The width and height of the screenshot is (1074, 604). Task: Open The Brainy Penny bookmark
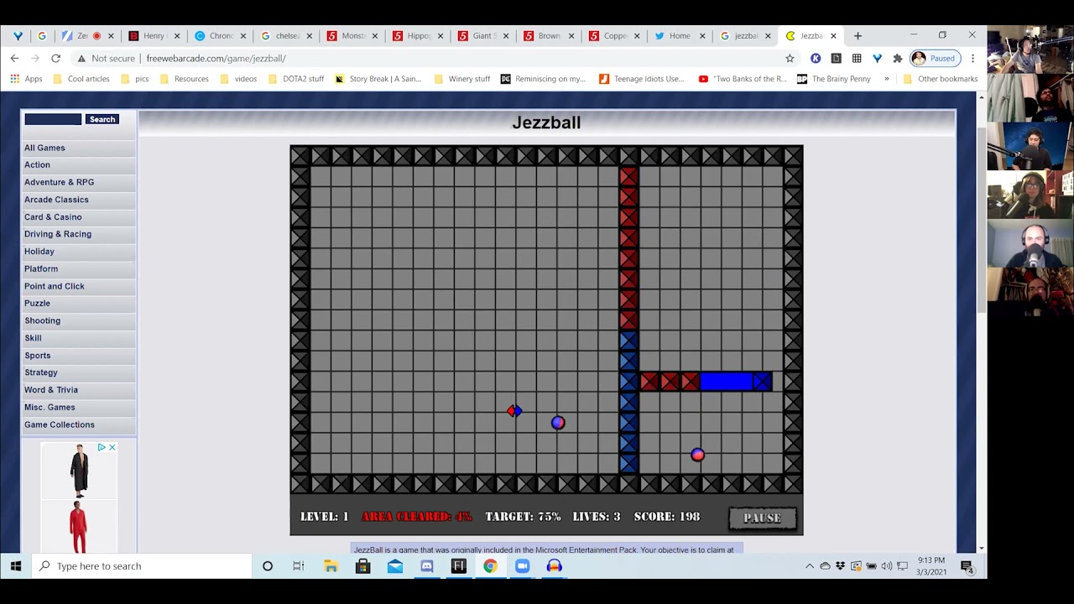point(834,79)
